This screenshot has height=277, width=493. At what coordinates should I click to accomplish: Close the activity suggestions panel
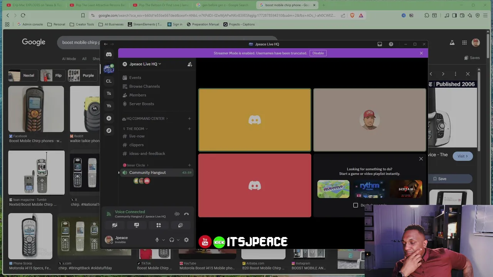tap(421, 159)
